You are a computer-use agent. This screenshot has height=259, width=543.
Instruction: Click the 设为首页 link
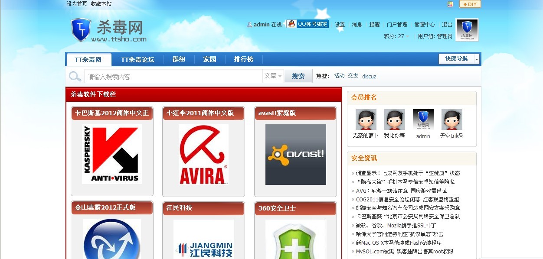[x=77, y=4]
